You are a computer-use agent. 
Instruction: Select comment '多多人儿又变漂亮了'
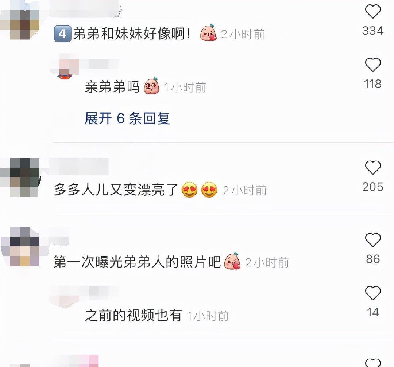pos(116,190)
